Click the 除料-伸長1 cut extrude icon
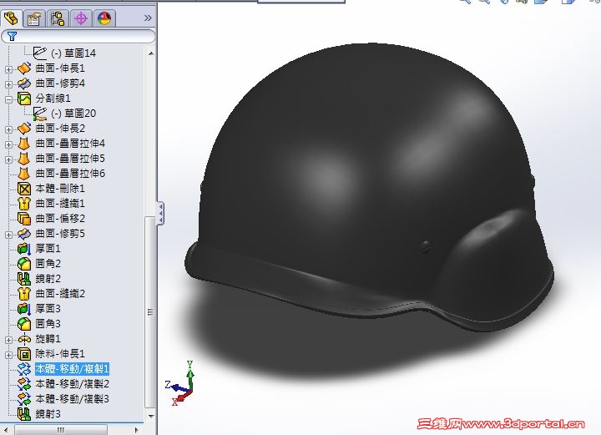The width and height of the screenshot is (601, 435). pos(24,354)
